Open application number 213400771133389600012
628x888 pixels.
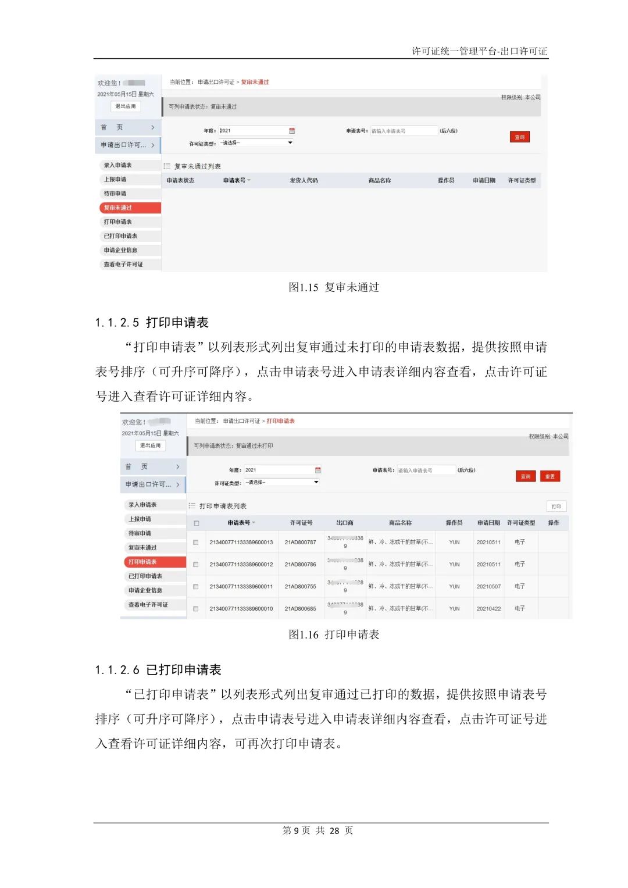point(241,565)
